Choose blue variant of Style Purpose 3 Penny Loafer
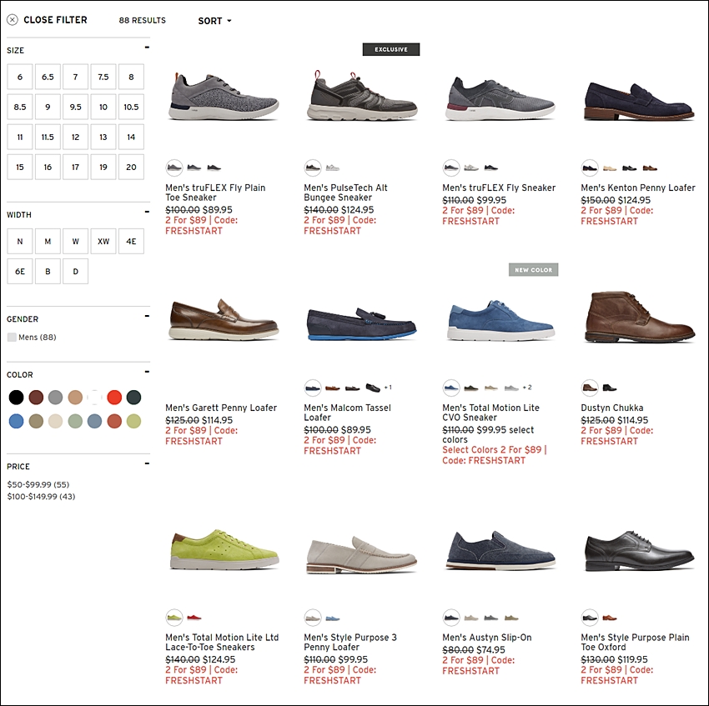Image resolution: width=709 pixels, height=706 pixels. click(332, 618)
